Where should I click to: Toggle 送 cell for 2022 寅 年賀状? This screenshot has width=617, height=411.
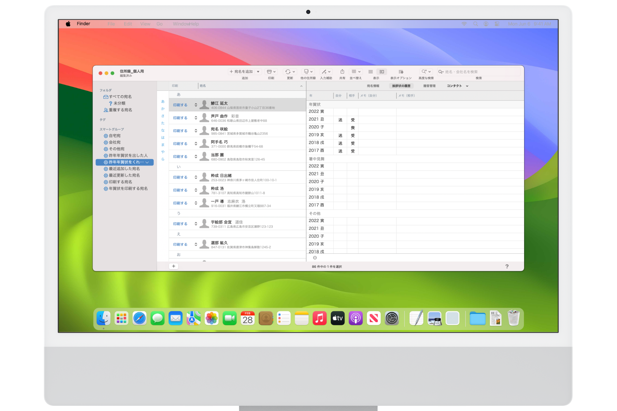tap(340, 112)
